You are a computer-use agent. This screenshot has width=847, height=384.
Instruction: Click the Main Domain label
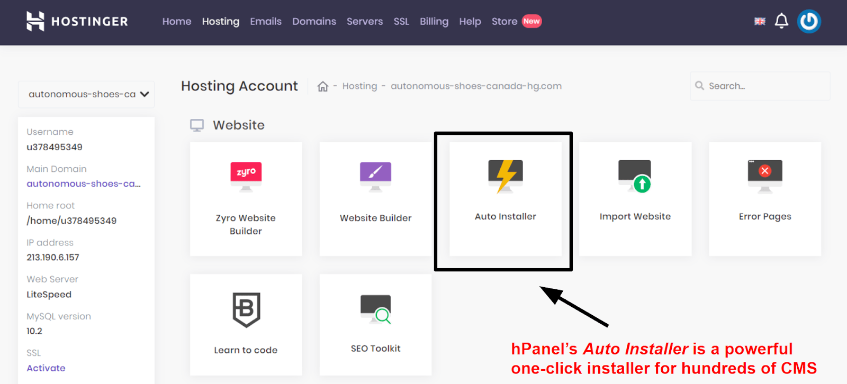click(57, 169)
